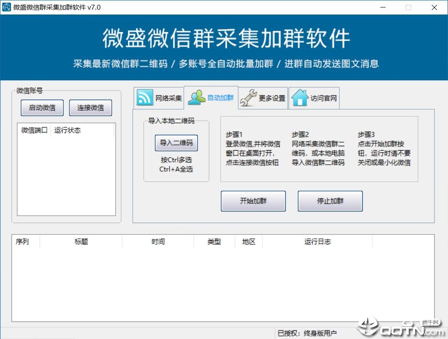Click the 启动微信 button
Screen dimensions: 448x339
pos(42,108)
